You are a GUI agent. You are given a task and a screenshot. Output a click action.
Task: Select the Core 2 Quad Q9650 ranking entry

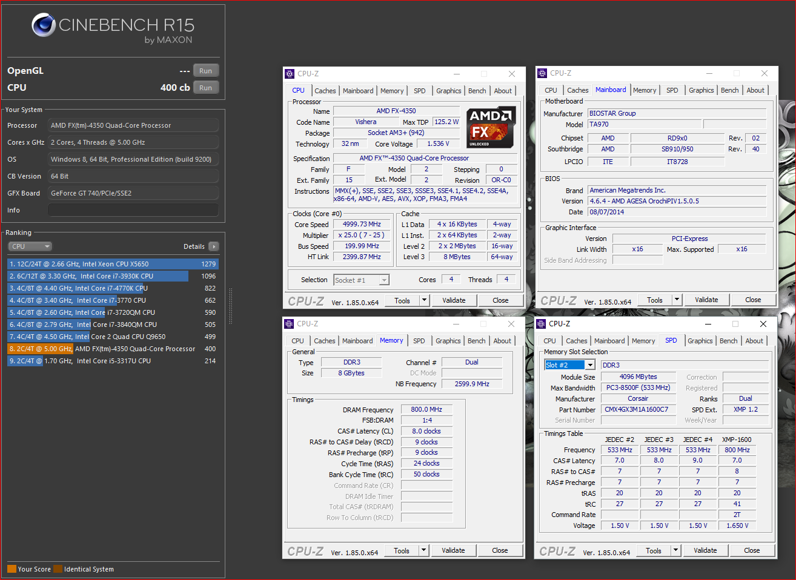(x=113, y=337)
